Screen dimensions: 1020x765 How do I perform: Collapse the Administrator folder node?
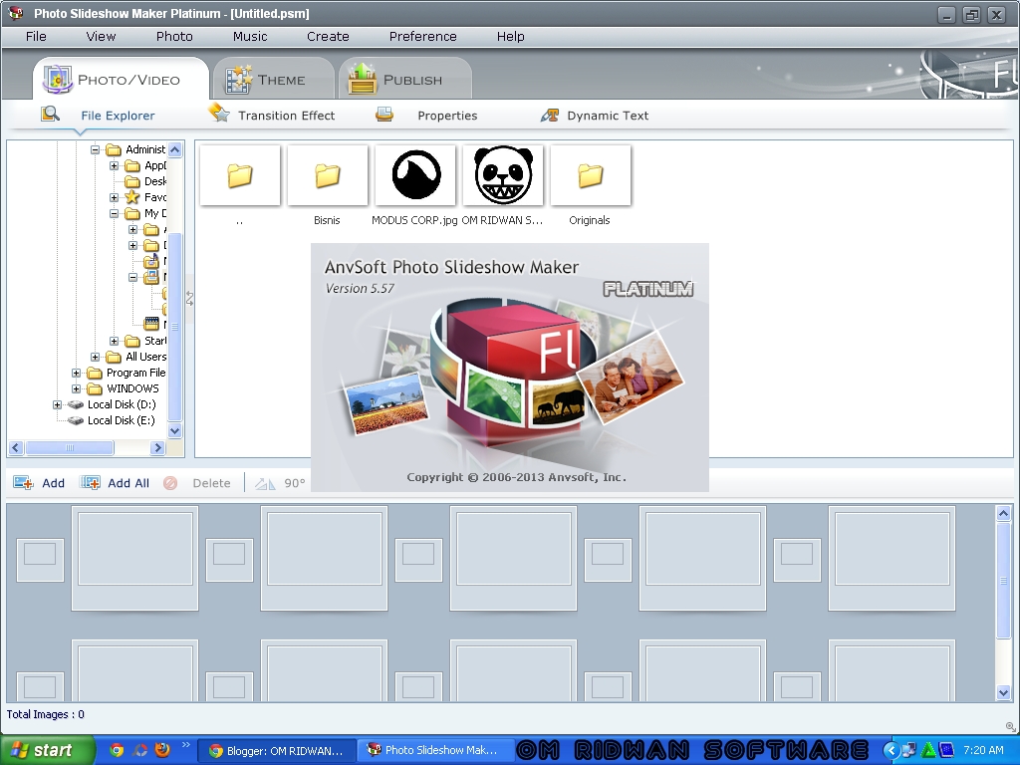pos(95,149)
